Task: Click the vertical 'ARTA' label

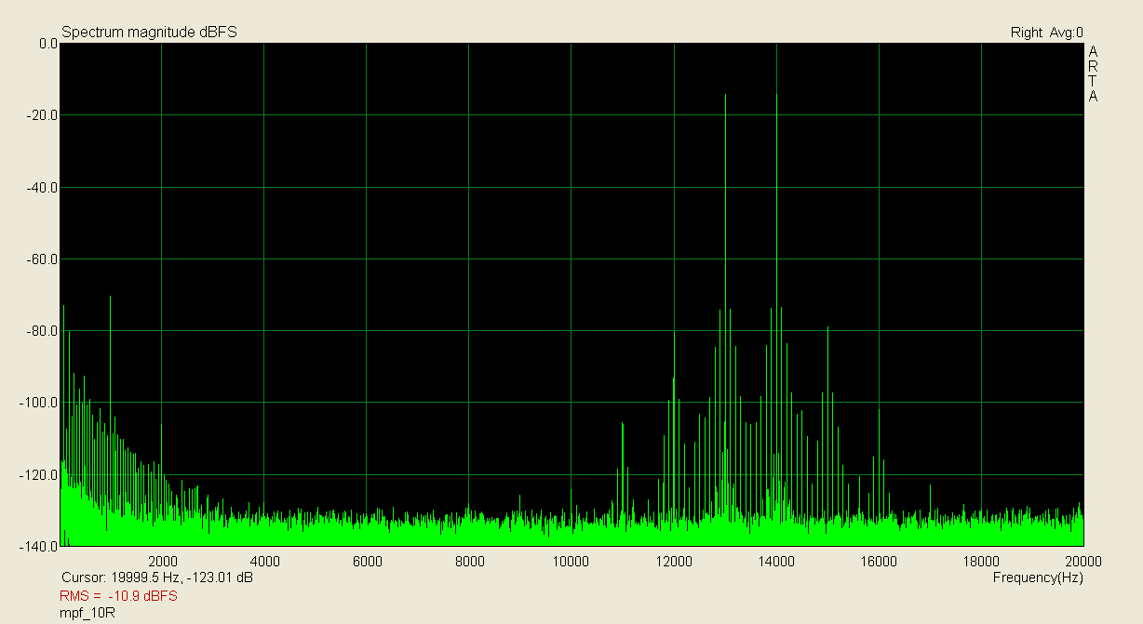Action: coord(1093,73)
